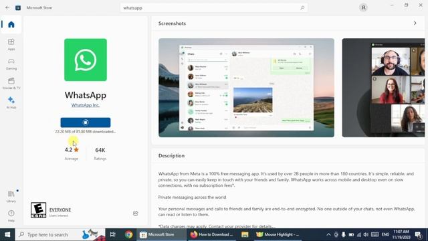428x241 pixels.
Task: Open the video call screenshot thumbnail
Action: pos(383,88)
